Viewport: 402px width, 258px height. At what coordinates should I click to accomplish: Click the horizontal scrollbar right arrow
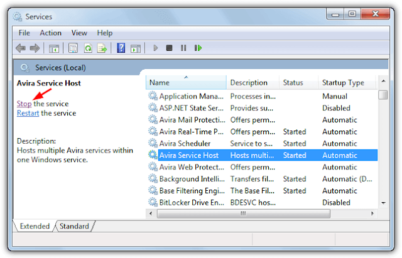click(x=372, y=213)
